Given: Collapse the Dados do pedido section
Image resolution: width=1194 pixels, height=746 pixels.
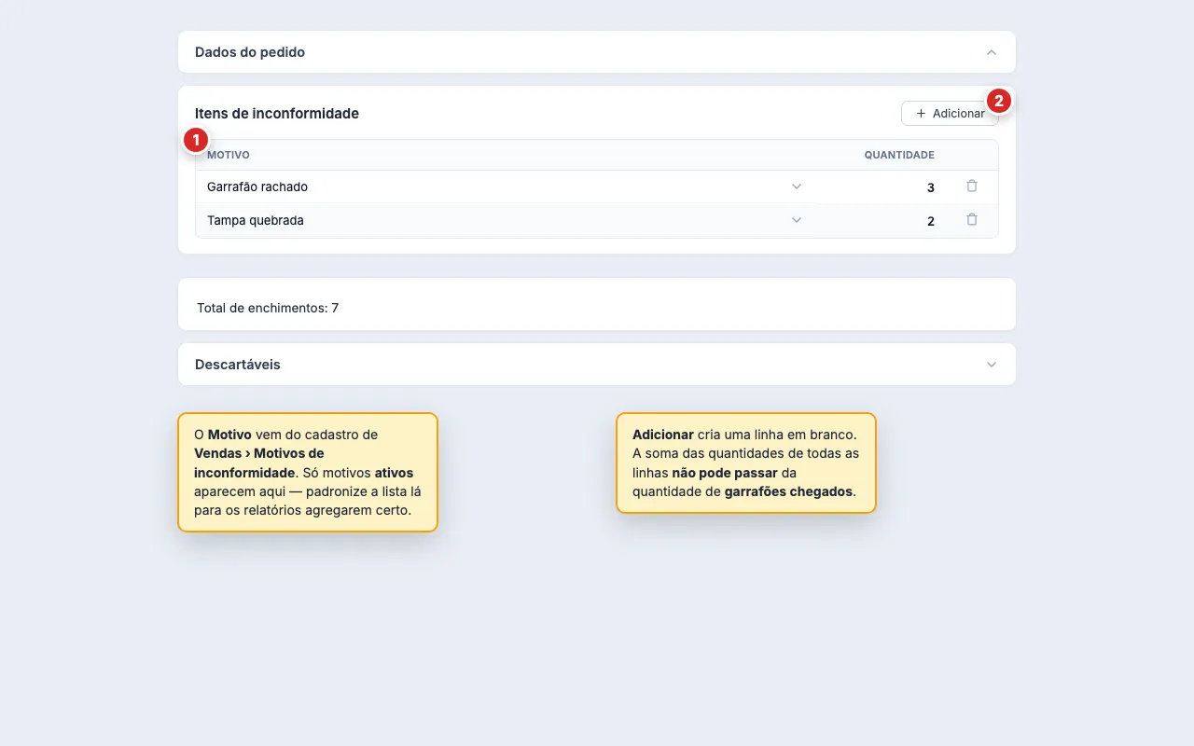Looking at the screenshot, I should point(992,52).
